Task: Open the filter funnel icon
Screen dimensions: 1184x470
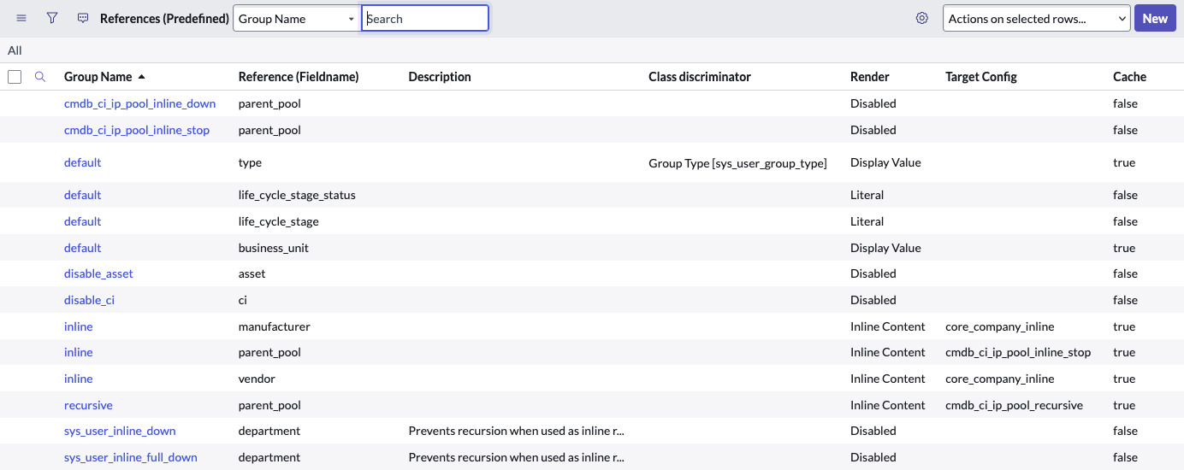Action: point(52,18)
